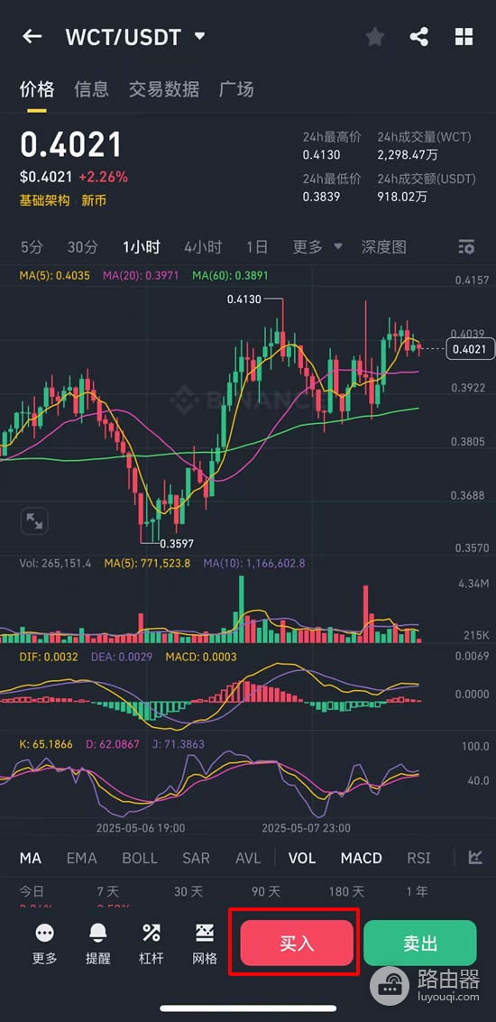Toggle the AVL indicator
The image size is (496, 1022).
pos(248,858)
